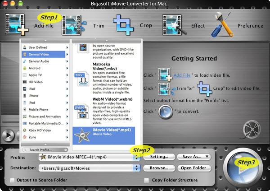Click the User Defined person icon
The image size is (270, 191).
pos(25,47)
